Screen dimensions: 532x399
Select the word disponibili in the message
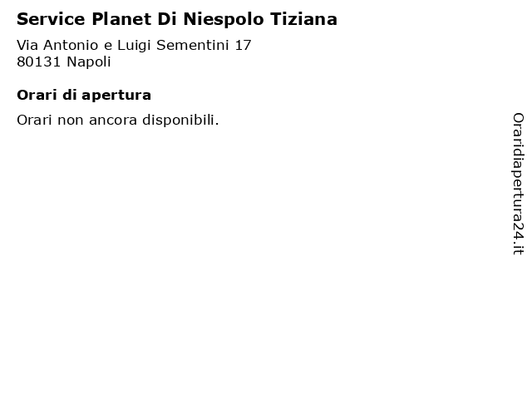(x=180, y=120)
